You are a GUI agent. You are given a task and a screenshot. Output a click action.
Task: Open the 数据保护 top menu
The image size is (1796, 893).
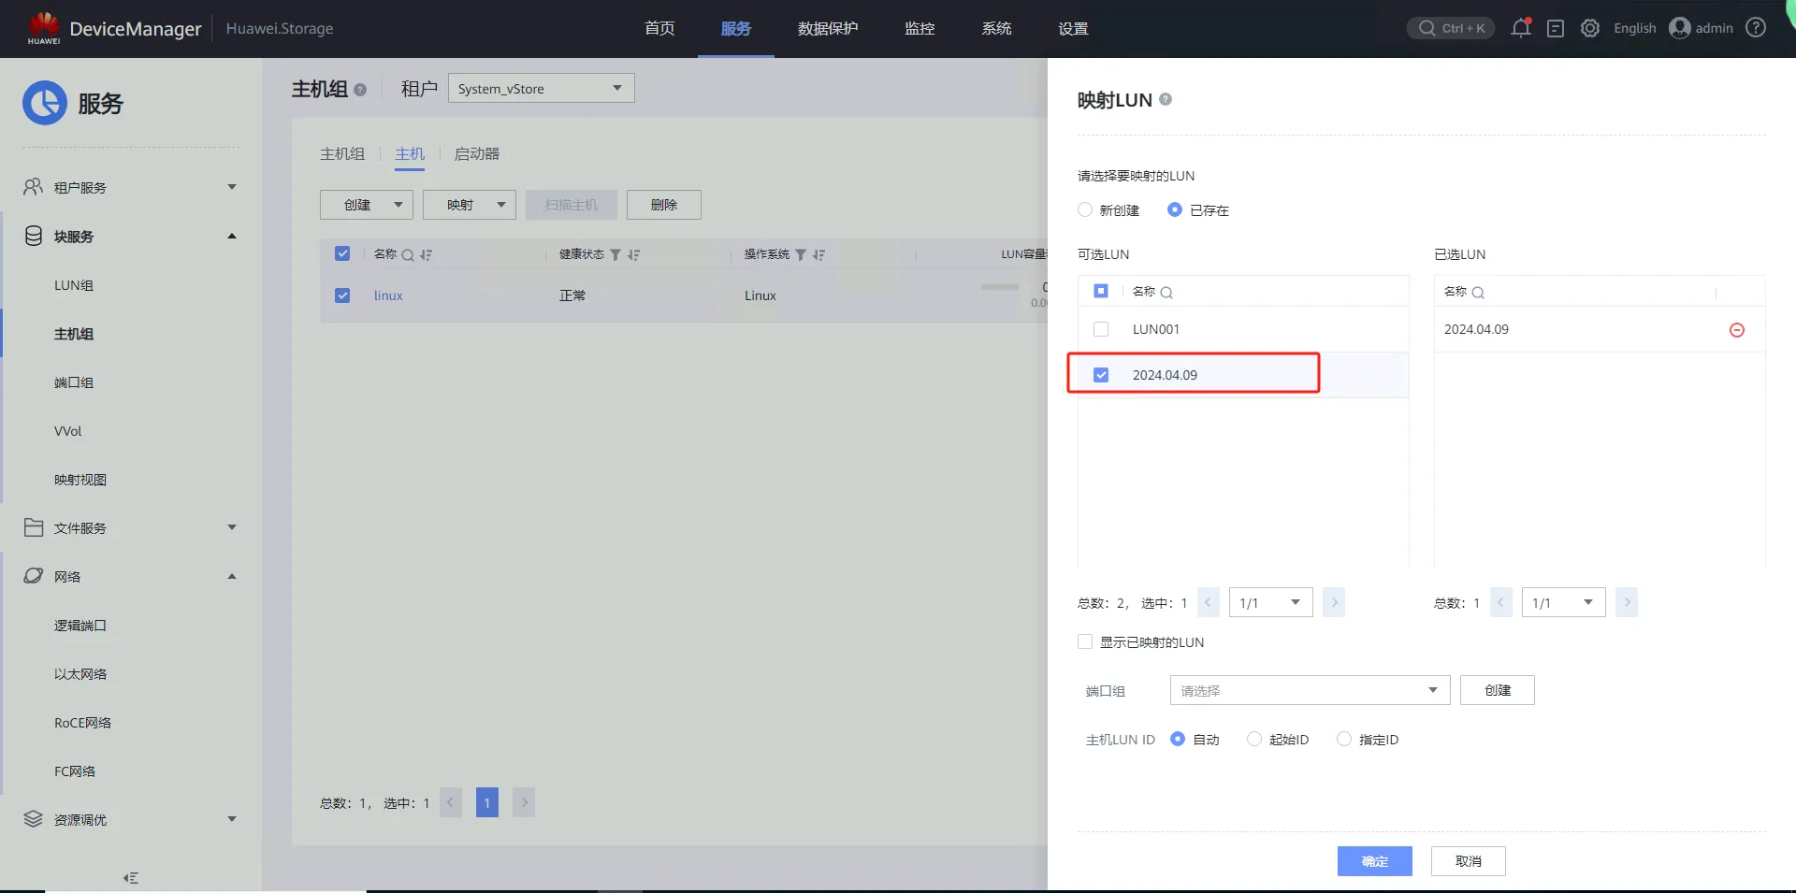(x=827, y=29)
